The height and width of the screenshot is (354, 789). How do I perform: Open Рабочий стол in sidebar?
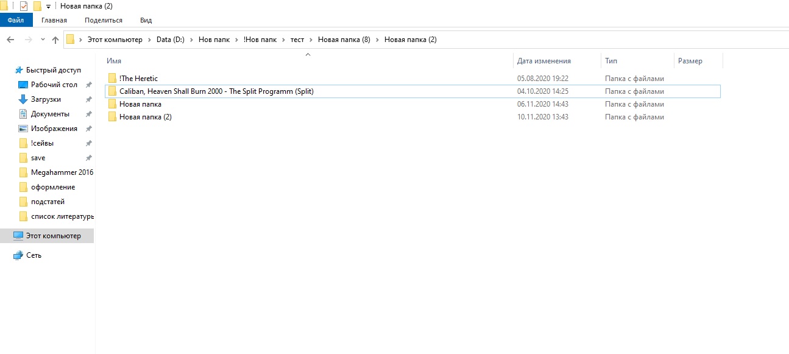pyautogui.click(x=54, y=85)
